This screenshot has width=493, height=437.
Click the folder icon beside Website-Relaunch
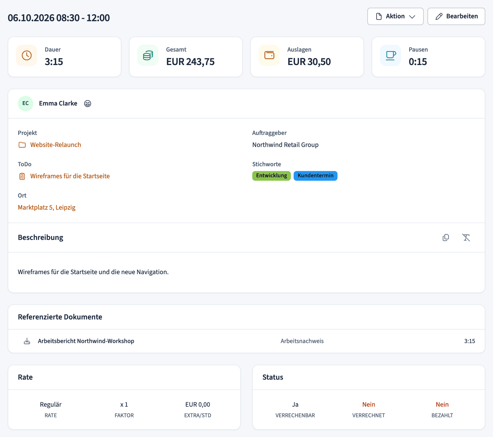tap(22, 145)
